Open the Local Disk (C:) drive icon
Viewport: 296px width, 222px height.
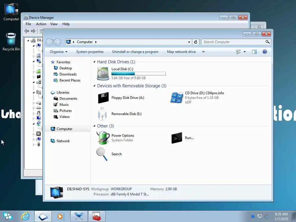(103, 73)
